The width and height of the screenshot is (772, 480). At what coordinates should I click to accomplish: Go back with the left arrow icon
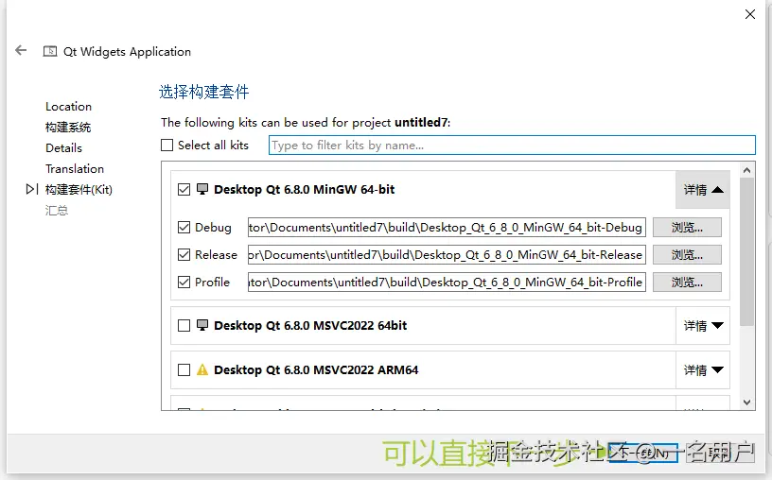click(21, 50)
